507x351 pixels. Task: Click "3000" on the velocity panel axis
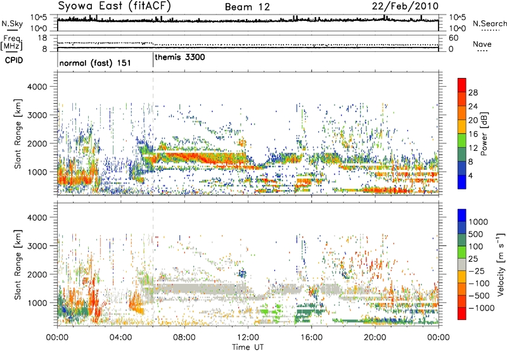click(37, 246)
